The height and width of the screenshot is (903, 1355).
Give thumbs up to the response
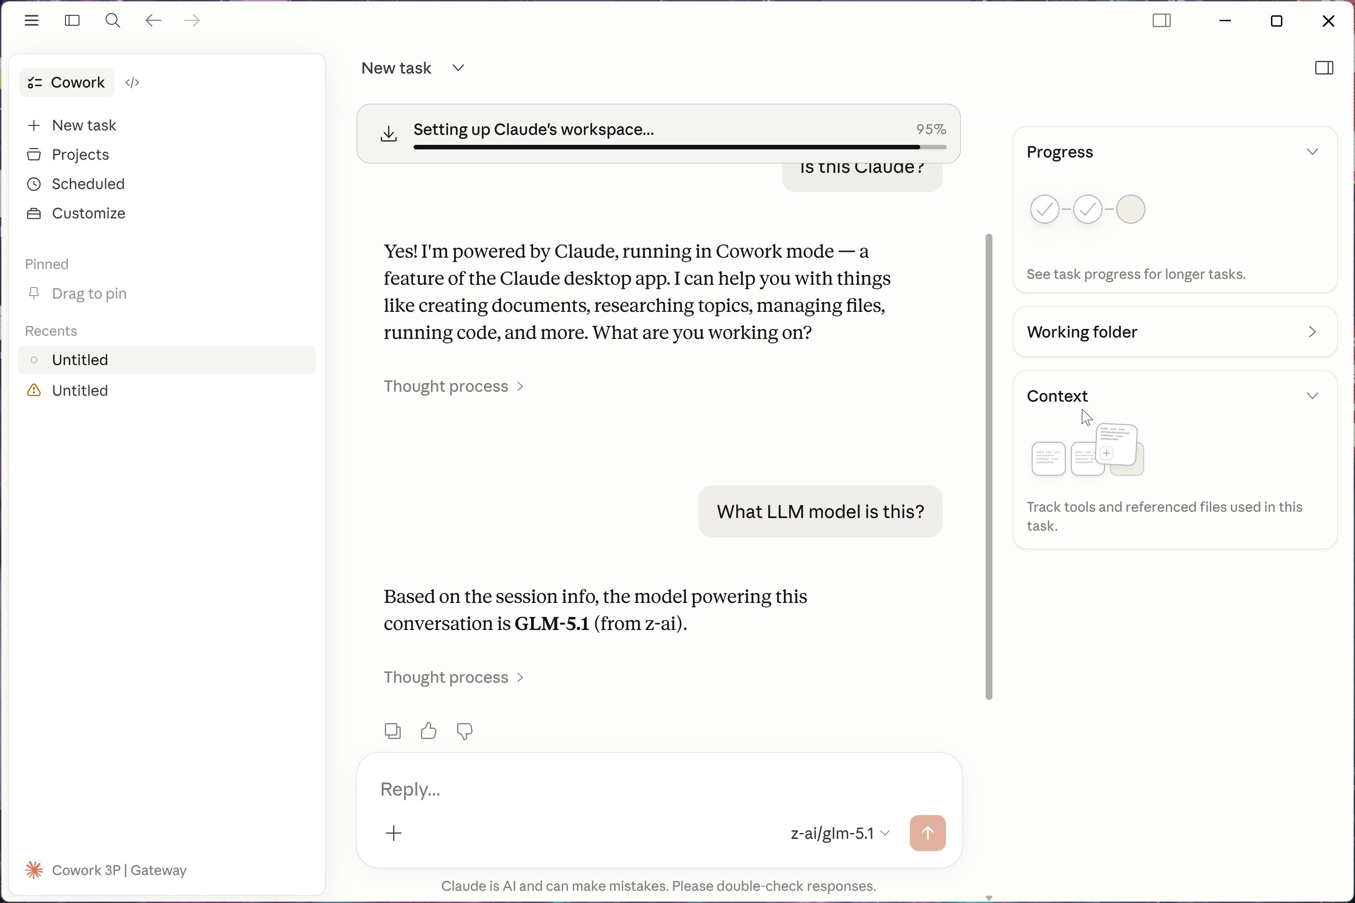click(x=428, y=731)
